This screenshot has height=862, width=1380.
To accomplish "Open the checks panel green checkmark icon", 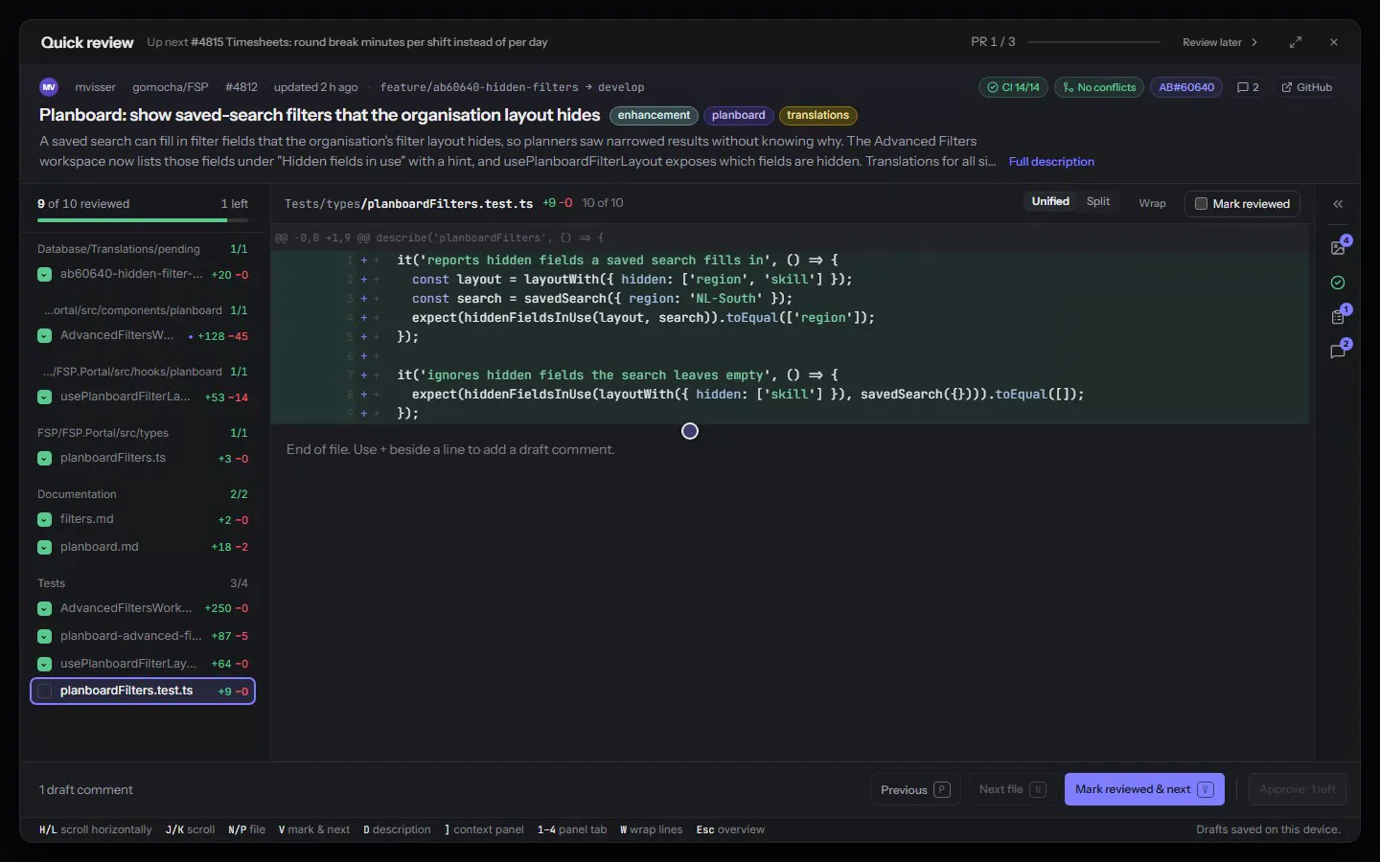I will tap(1338, 283).
